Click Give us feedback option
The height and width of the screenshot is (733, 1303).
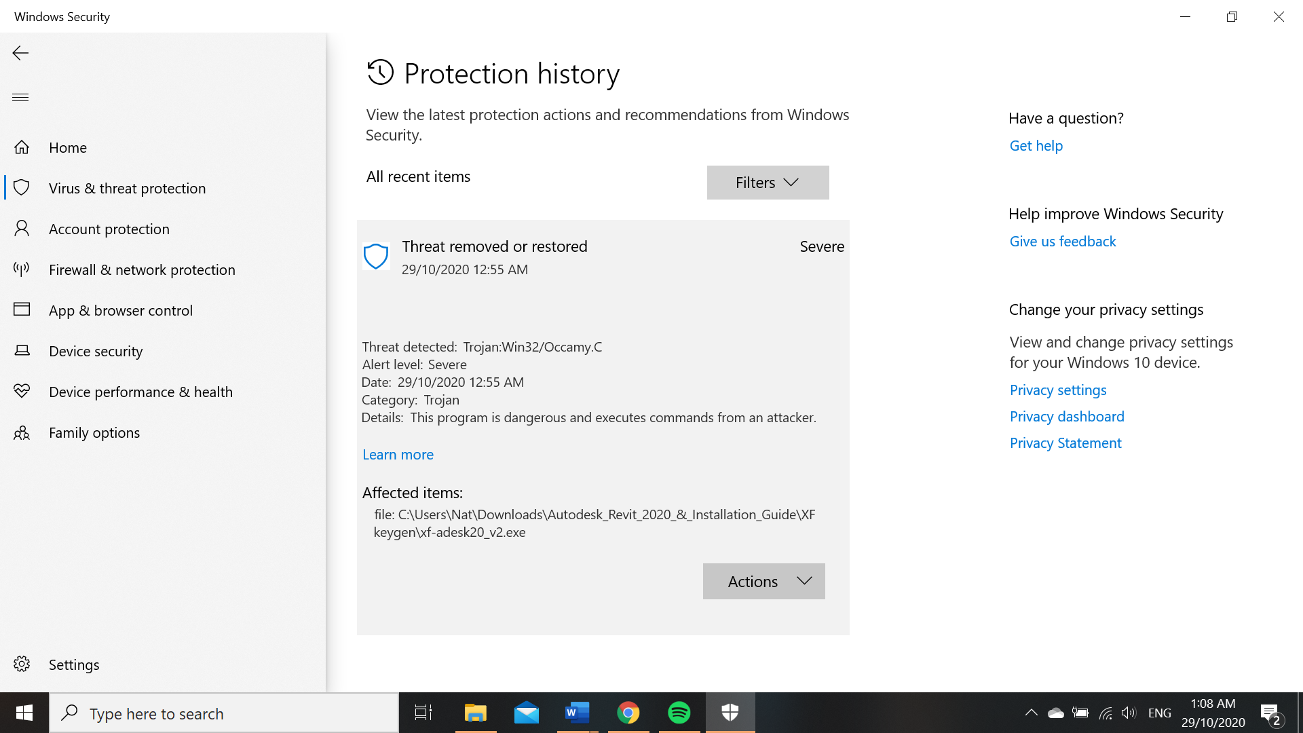(x=1063, y=241)
